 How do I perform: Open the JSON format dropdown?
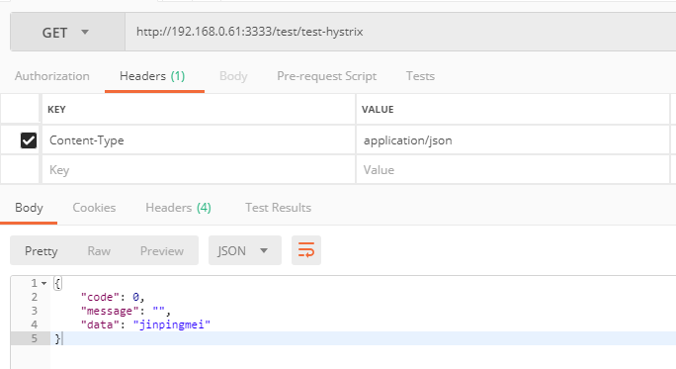245,250
